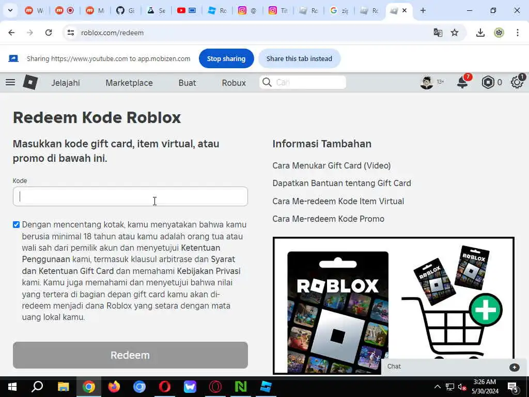Open the Jelajahi menu

tap(66, 83)
